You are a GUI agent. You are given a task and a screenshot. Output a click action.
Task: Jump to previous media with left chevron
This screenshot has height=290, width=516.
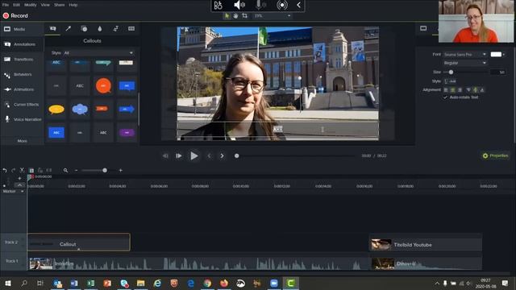209,155
